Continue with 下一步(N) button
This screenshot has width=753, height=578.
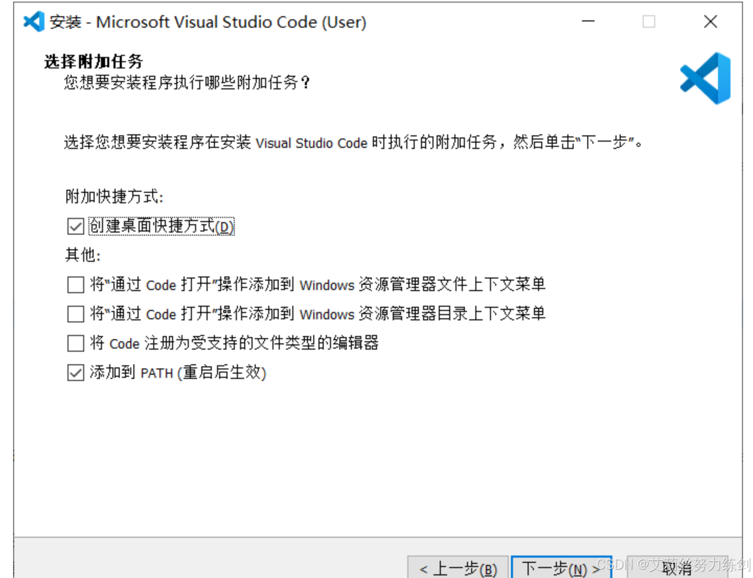pyautogui.click(x=562, y=568)
